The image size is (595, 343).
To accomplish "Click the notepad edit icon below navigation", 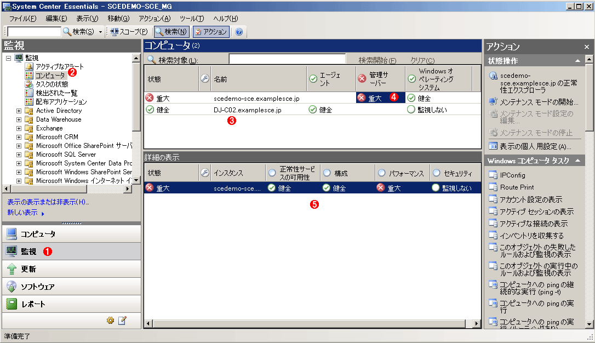I will coord(122,321).
